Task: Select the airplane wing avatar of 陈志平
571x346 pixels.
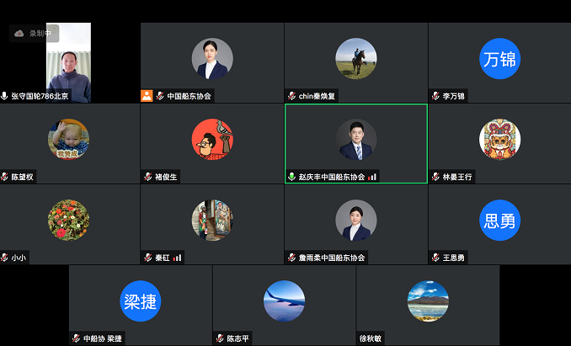Action: click(x=284, y=301)
